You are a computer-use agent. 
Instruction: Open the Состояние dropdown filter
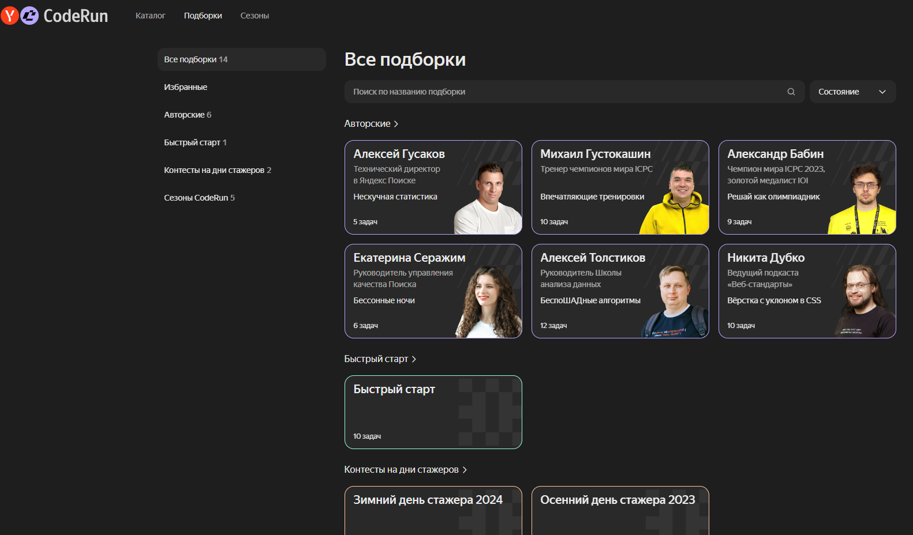tap(852, 92)
